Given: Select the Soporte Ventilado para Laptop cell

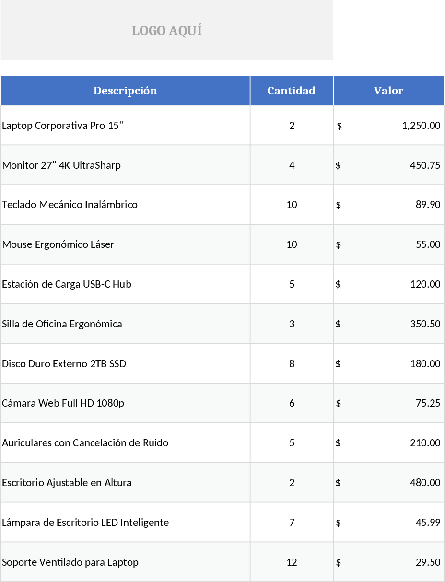Looking at the screenshot, I should (70, 562).
